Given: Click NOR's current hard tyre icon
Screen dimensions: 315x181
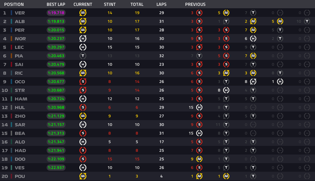Looking at the screenshot, I should coord(83,39).
